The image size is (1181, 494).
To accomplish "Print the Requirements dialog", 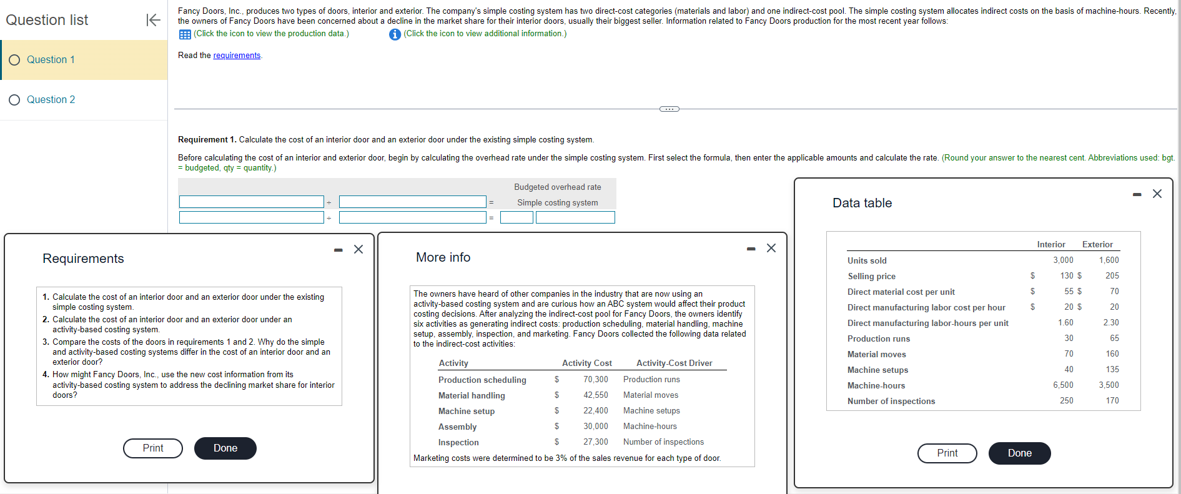I will point(153,448).
